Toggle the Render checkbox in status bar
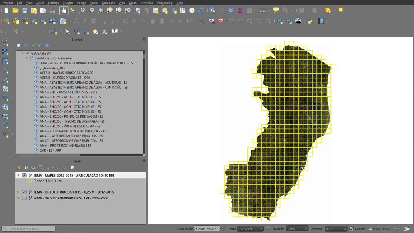 click(352, 229)
